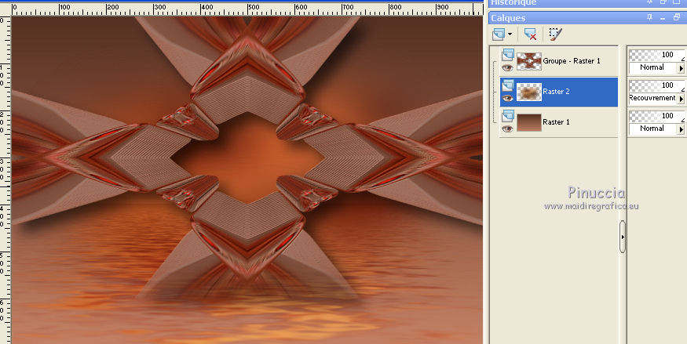
Task: Hide the Groupe - Raster 1 layer
Action: click(507, 67)
